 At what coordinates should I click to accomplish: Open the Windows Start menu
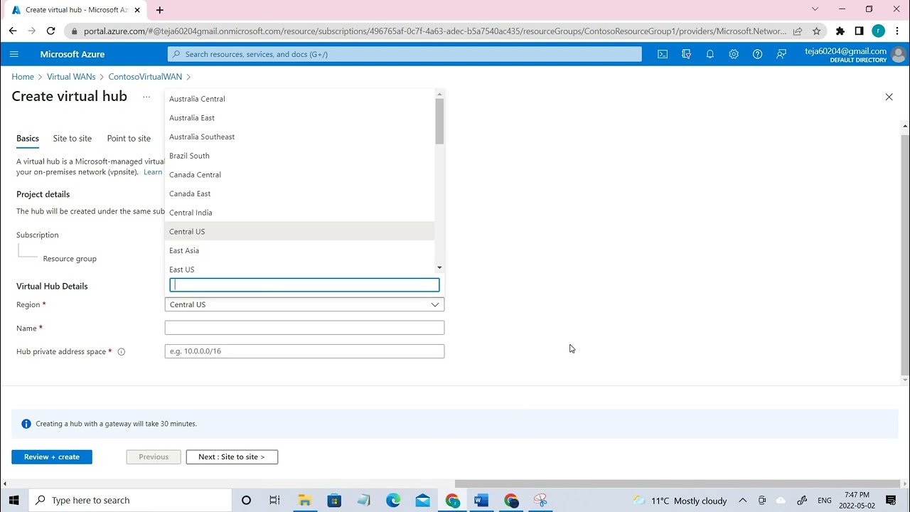coord(14,500)
